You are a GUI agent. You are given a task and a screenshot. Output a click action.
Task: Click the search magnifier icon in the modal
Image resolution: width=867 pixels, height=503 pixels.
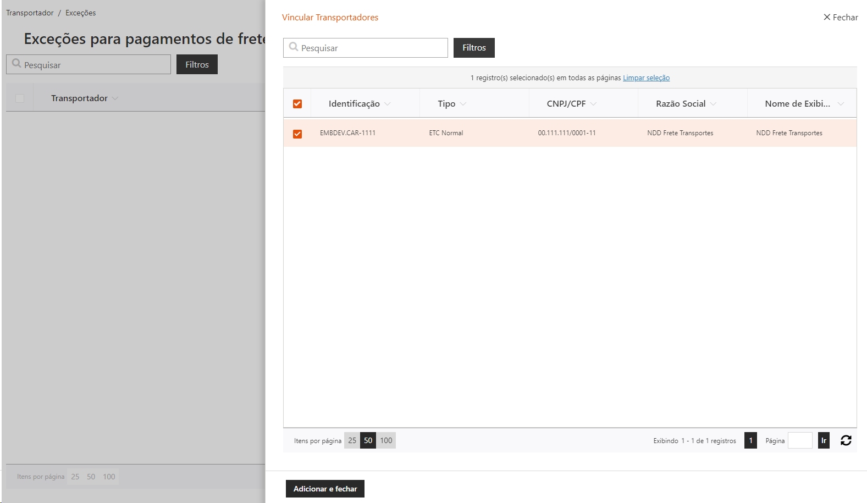click(x=294, y=47)
